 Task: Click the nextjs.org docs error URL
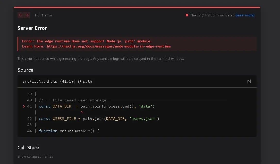coord(109,46)
